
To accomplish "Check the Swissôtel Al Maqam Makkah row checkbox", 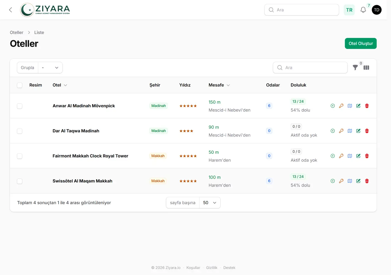I will click(x=20, y=181).
